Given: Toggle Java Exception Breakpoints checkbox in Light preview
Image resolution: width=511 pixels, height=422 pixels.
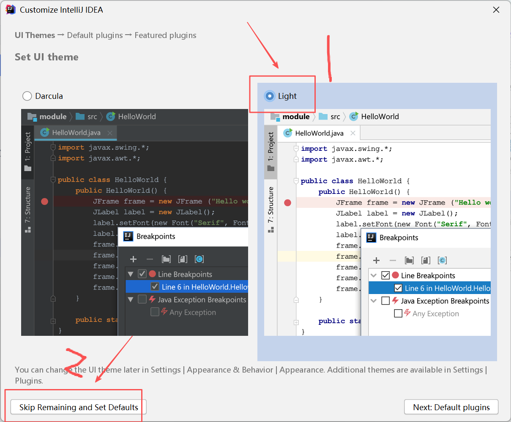Looking at the screenshot, I should click(x=385, y=301).
